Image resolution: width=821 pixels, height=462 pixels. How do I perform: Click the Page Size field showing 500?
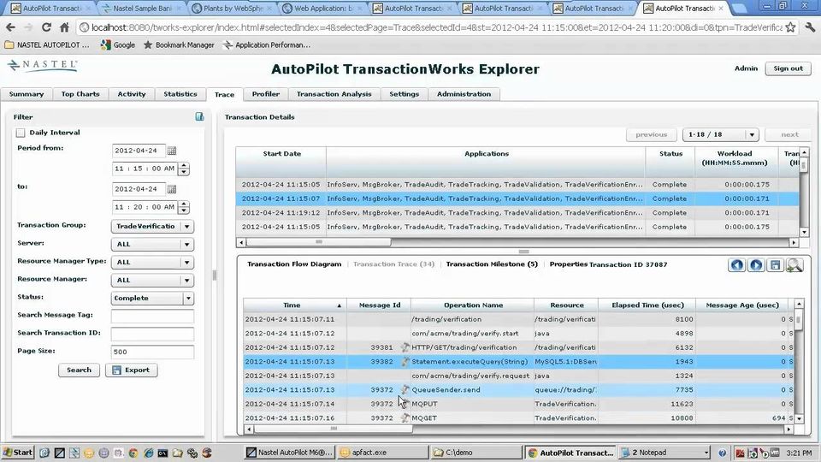click(x=152, y=352)
